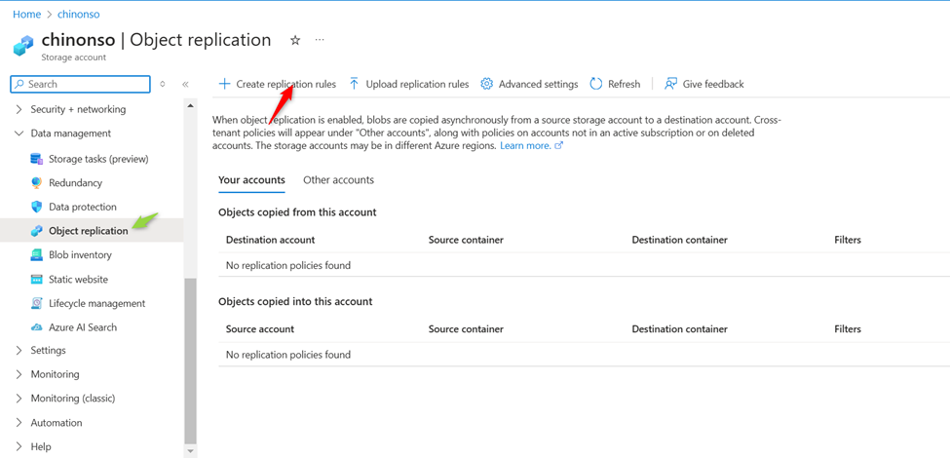Click the upload arrow icon for replication rules
This screenshot has height=458, width=950.
(x=355, y=84)
